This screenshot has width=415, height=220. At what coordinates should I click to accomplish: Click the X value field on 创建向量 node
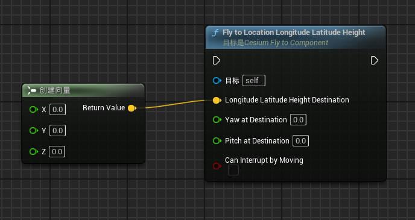[57, 109]
